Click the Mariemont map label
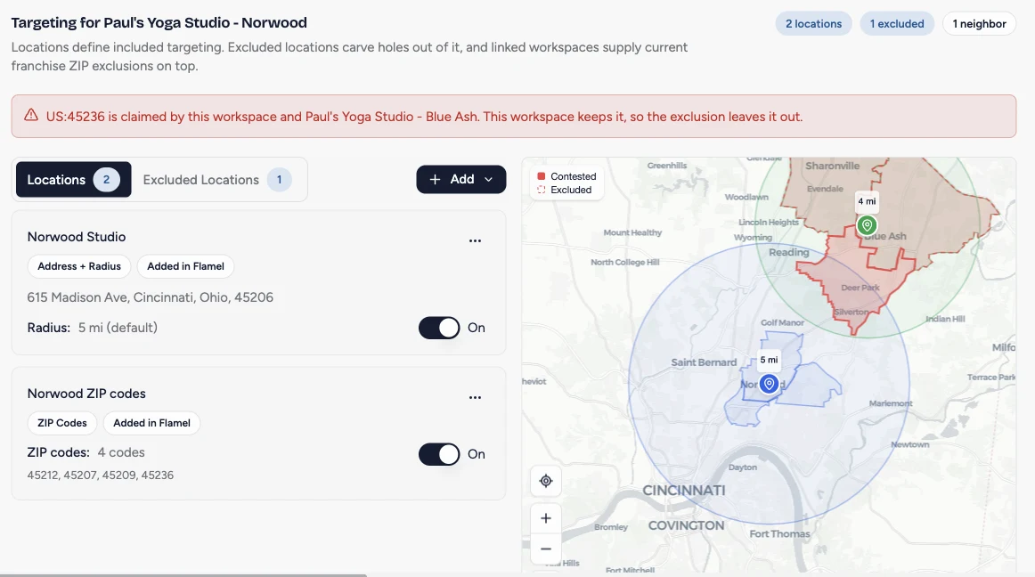 point(891,403)
